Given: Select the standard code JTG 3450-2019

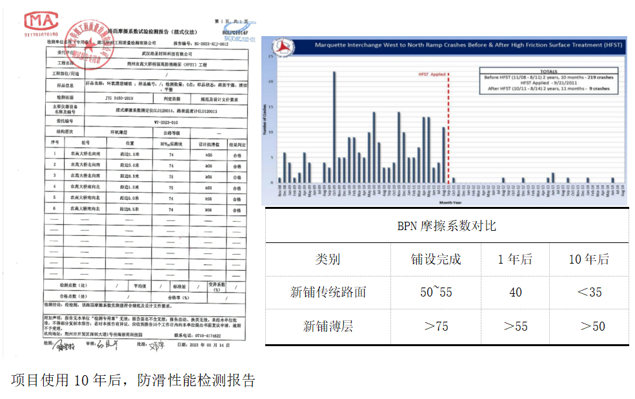Looking at the screenshot, I should [x=119, y=98].
